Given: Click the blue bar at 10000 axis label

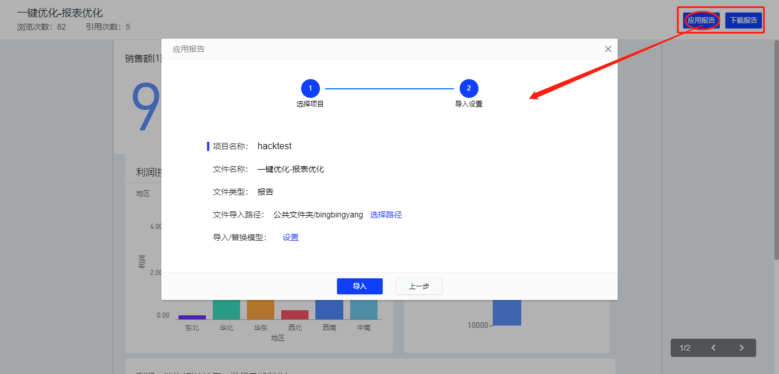Looking at the screenshot, I should point(507,313).
